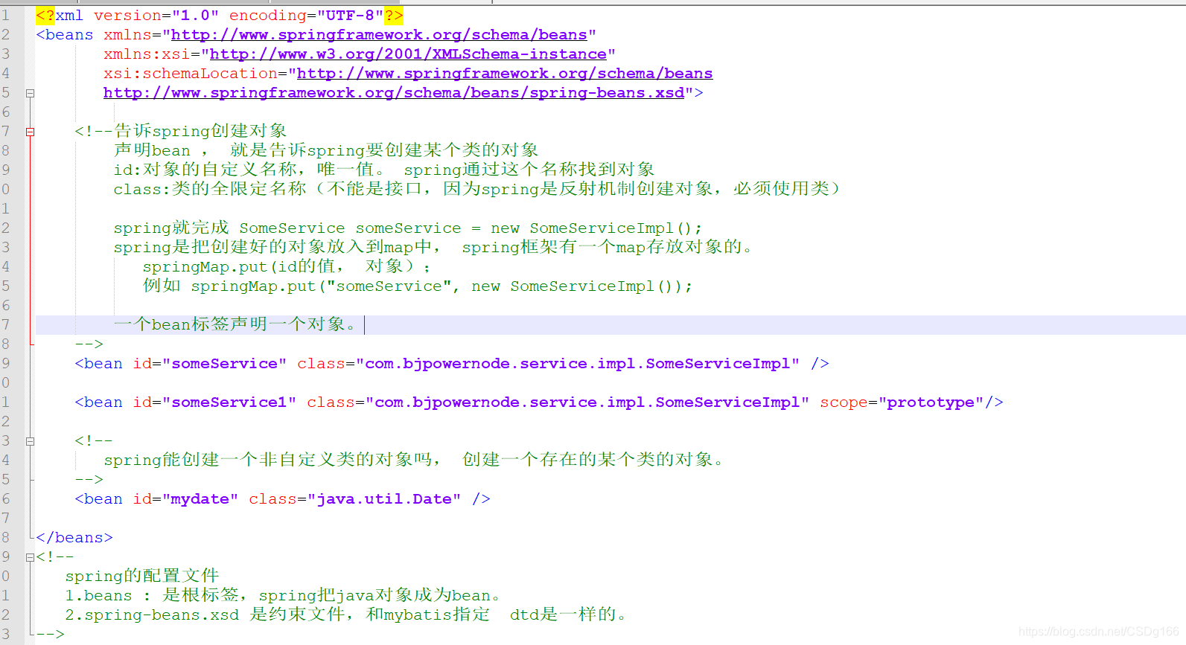Collapse the red comment fold marker beside 告诉spring创建对象
1186x645 pixels.
click(31, 132)
